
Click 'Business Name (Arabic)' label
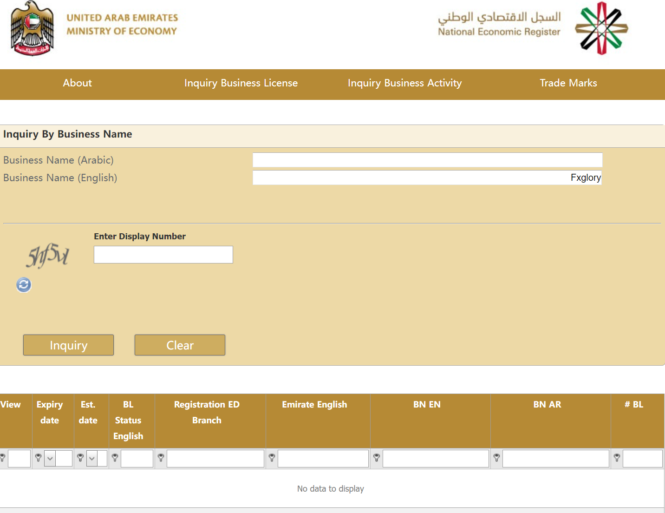[x=59, y=160]
